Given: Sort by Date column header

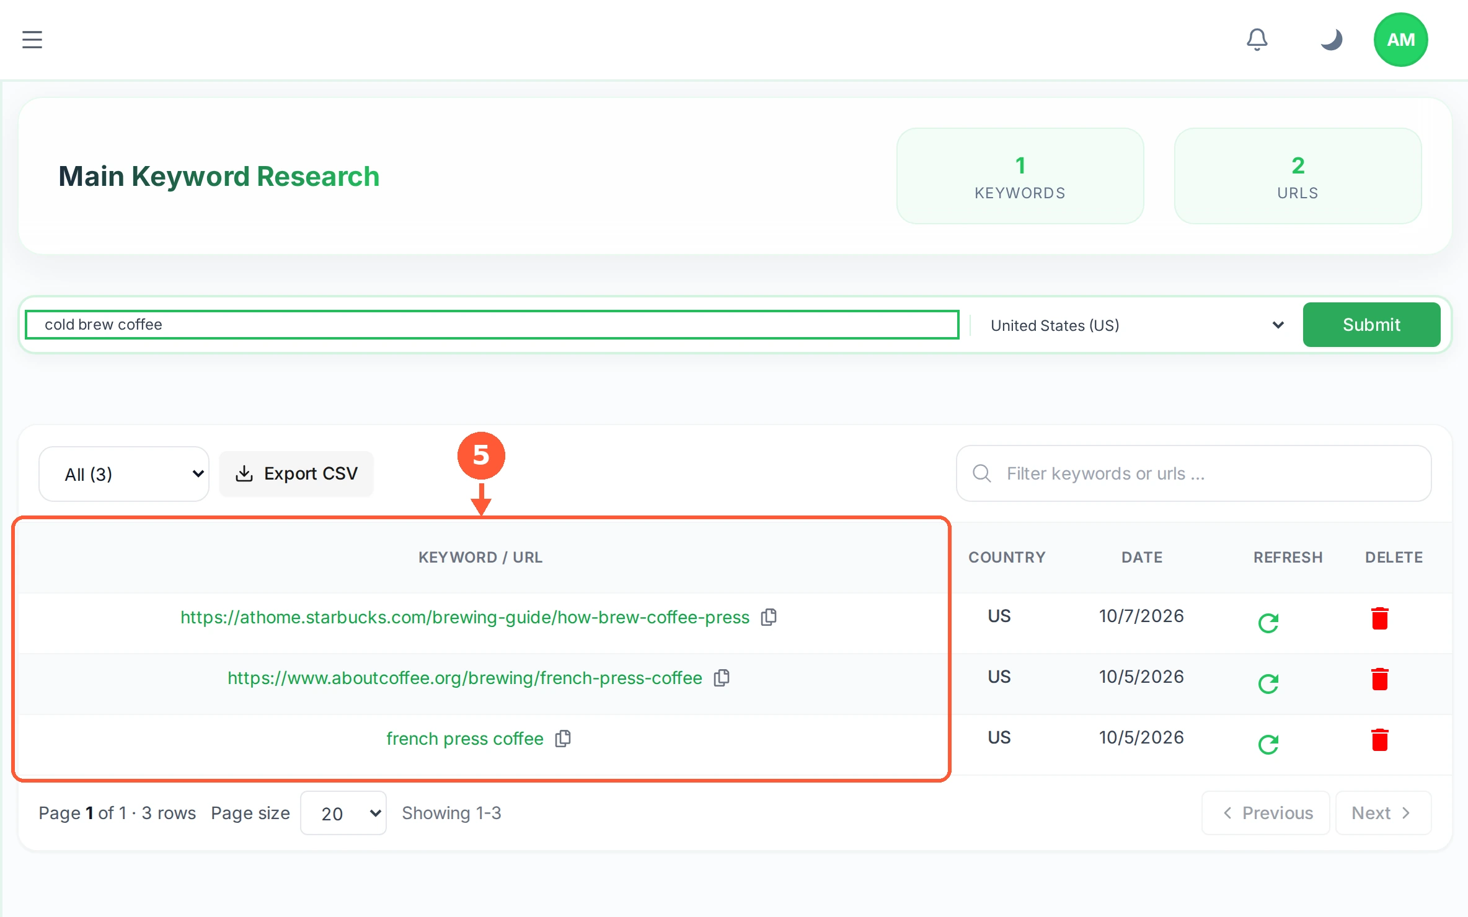Looking at the screenshot, I should (1142, 557).
